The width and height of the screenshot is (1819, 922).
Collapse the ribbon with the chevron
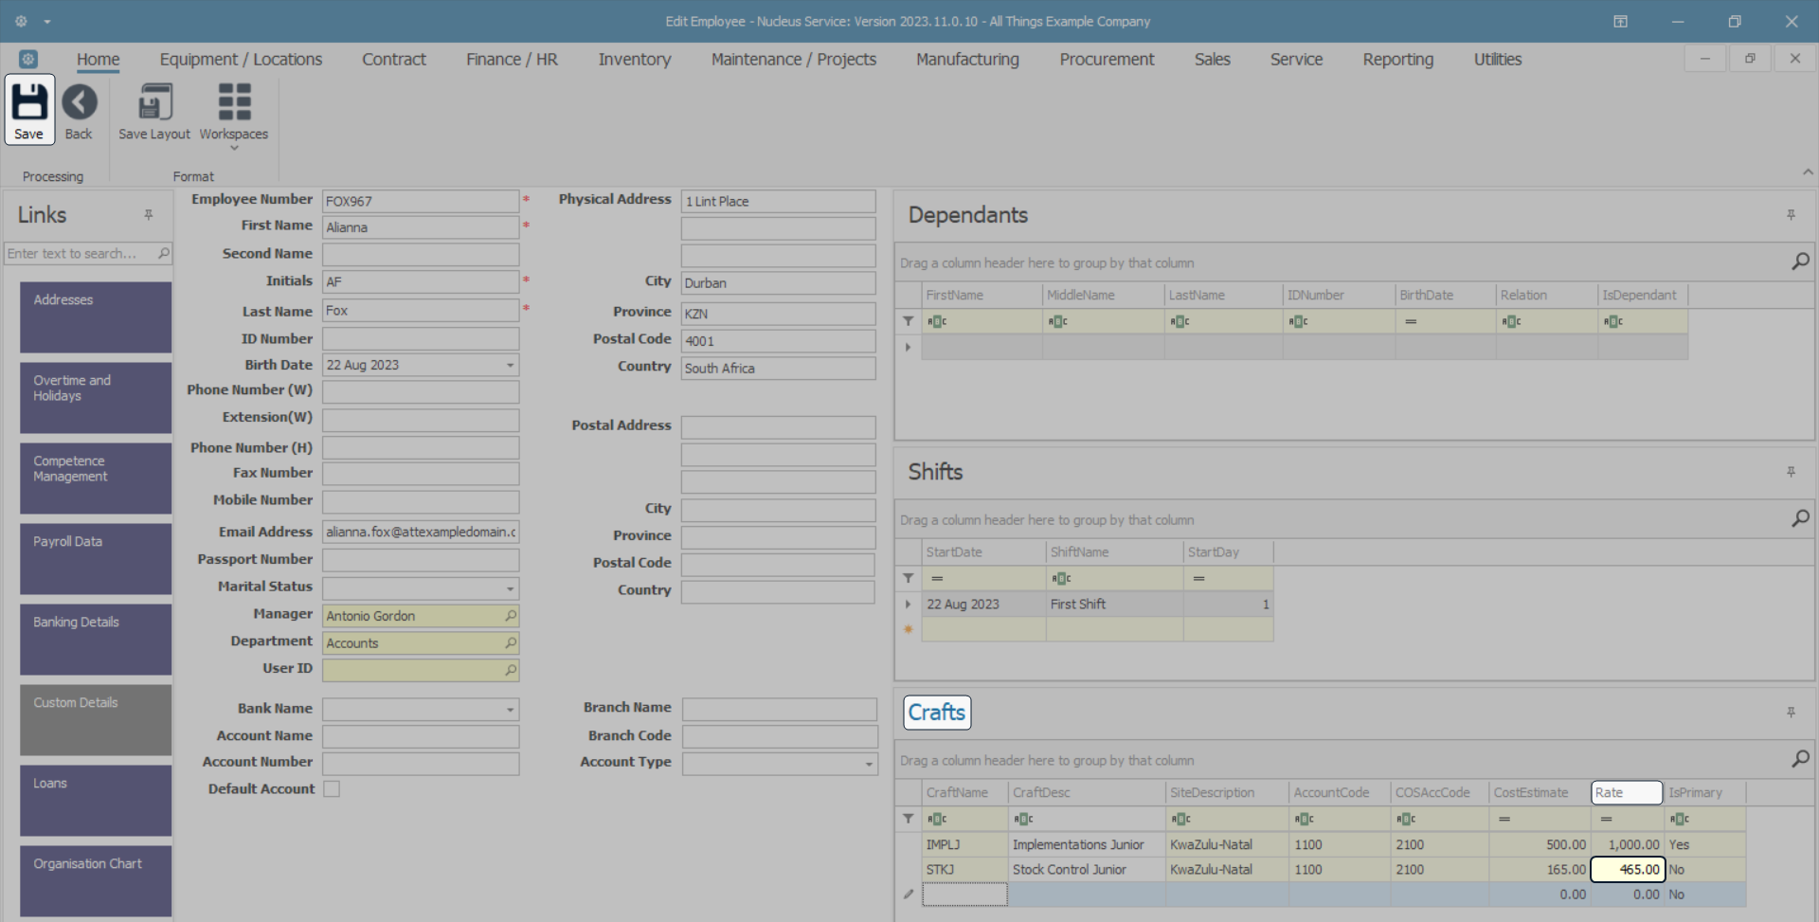tap(1807, 172)
